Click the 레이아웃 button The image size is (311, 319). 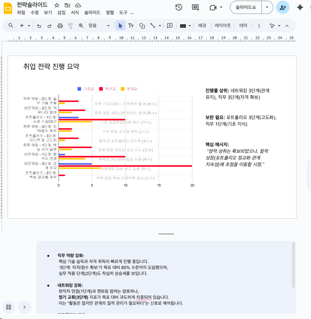pyautogui.click(x=223, y=25)
